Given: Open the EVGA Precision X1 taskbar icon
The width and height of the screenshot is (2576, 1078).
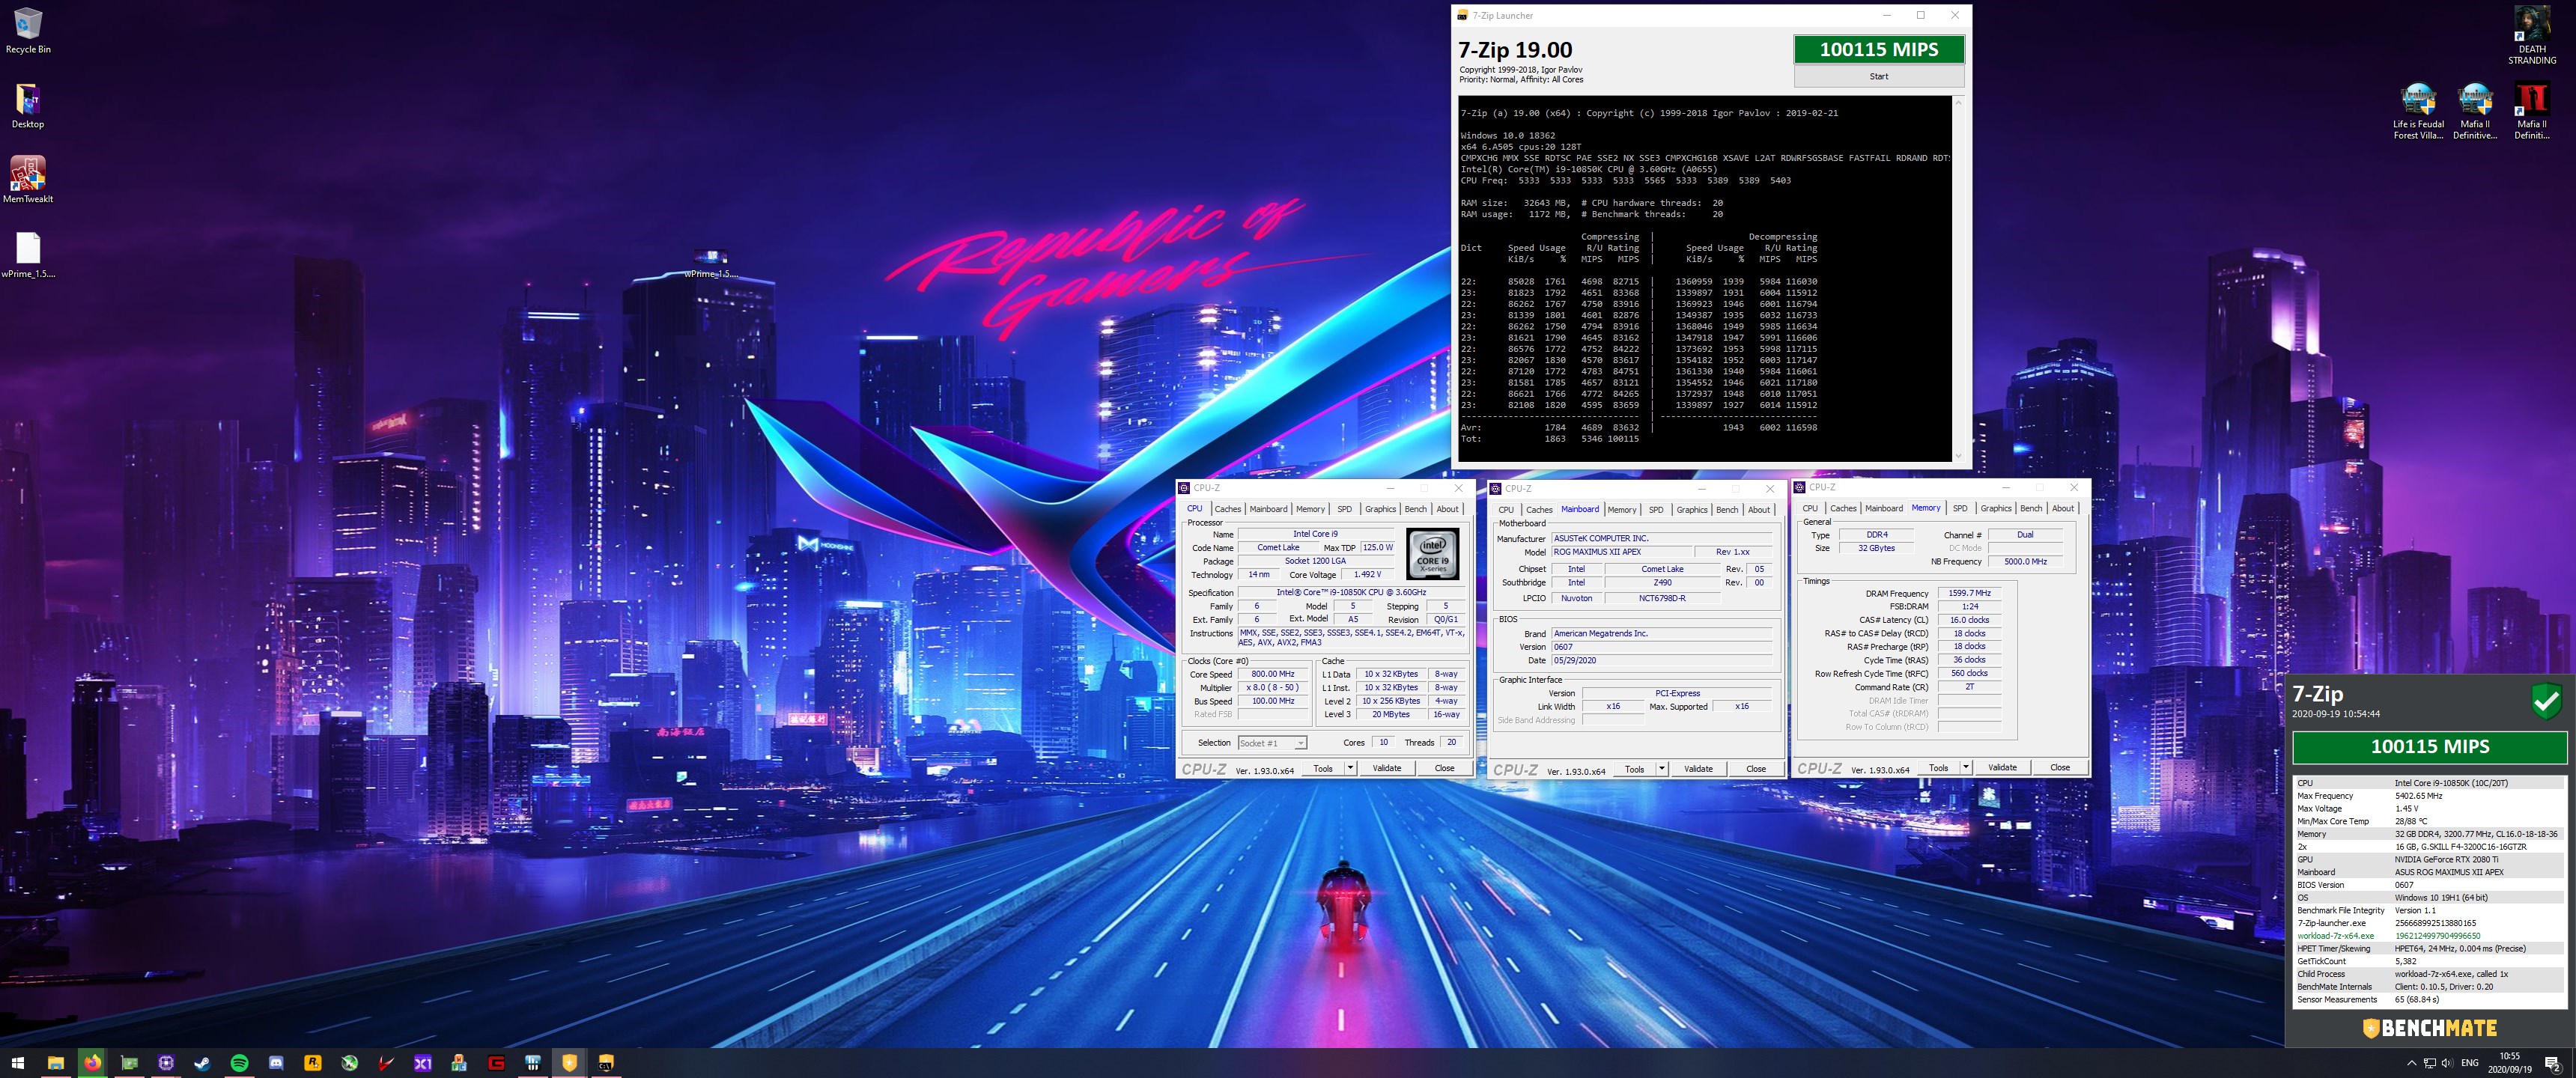Looking at the screenshot, I should [423, 1063].
